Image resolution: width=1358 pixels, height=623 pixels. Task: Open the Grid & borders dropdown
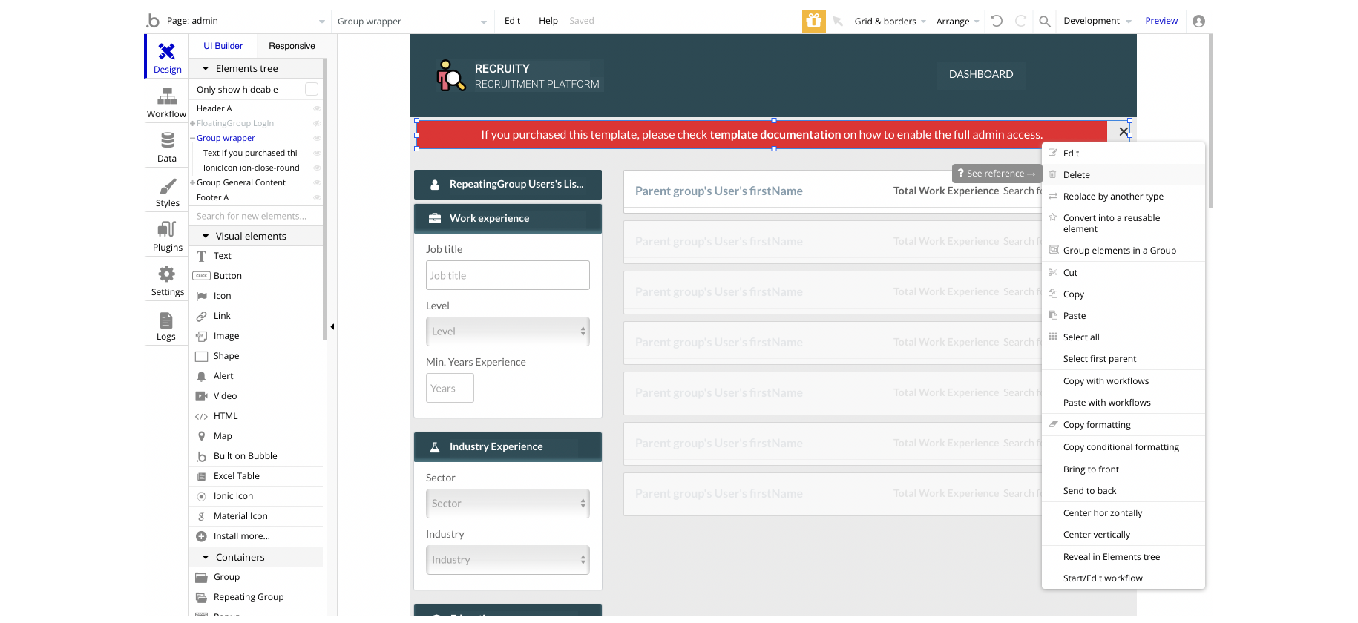tap(890, 21)
